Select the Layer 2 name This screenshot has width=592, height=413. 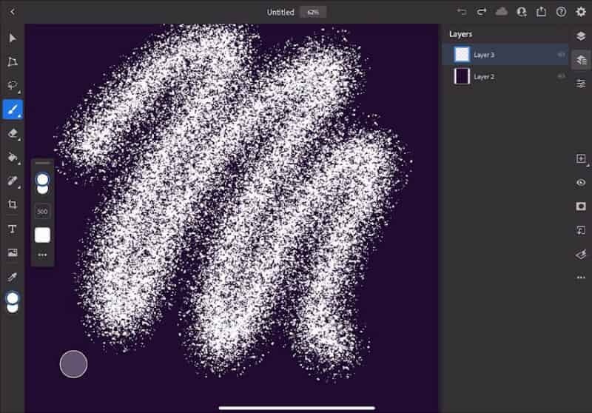(484, 77)
